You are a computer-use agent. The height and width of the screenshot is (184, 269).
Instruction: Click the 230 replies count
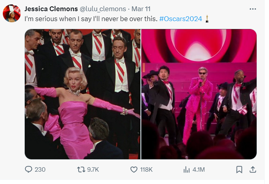click(40, 170)
